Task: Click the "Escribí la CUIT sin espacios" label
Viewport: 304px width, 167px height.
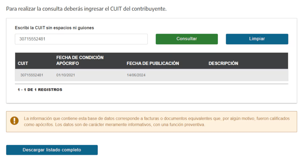Action: tap(54, 28)
